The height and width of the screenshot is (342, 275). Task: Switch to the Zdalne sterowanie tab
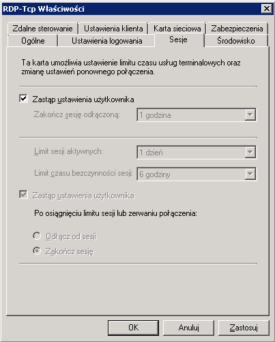[42, 29]
